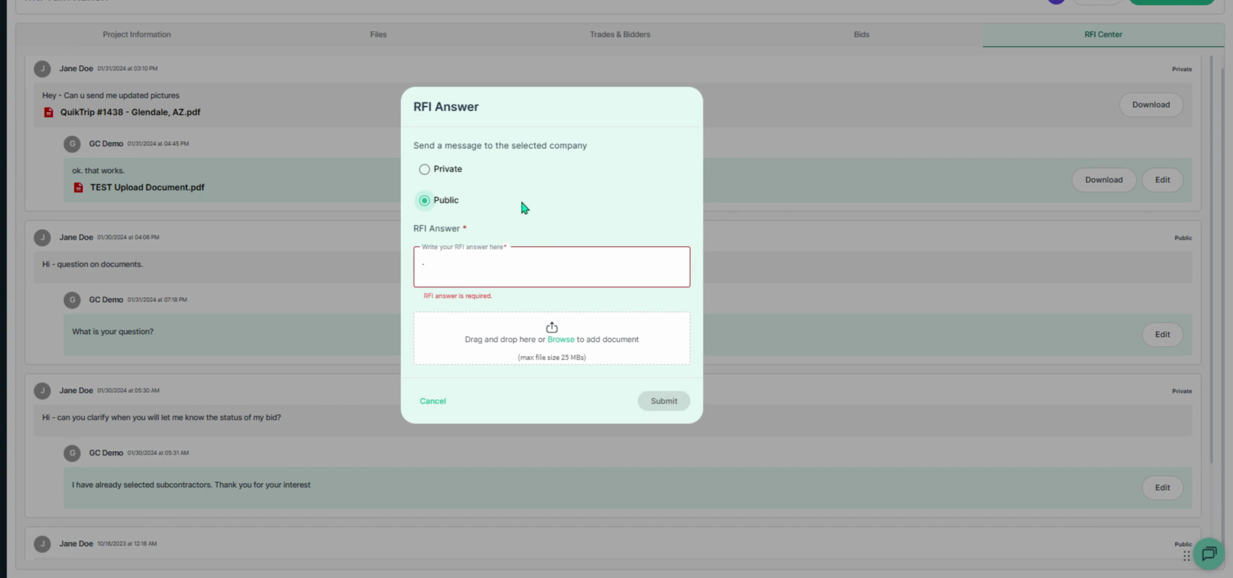Click GC Demo avatar on 01/30/2024 05:31 AM reply
This screenshot has height=578, width=1233.
(x=72, y=453)
